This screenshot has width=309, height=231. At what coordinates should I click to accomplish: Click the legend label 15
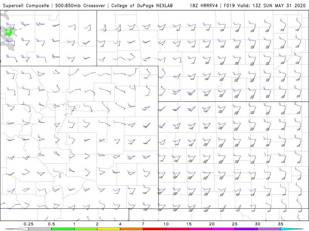189,224
